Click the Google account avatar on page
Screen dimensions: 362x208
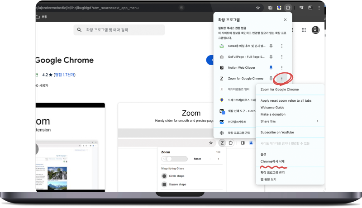tap(315, 30)
